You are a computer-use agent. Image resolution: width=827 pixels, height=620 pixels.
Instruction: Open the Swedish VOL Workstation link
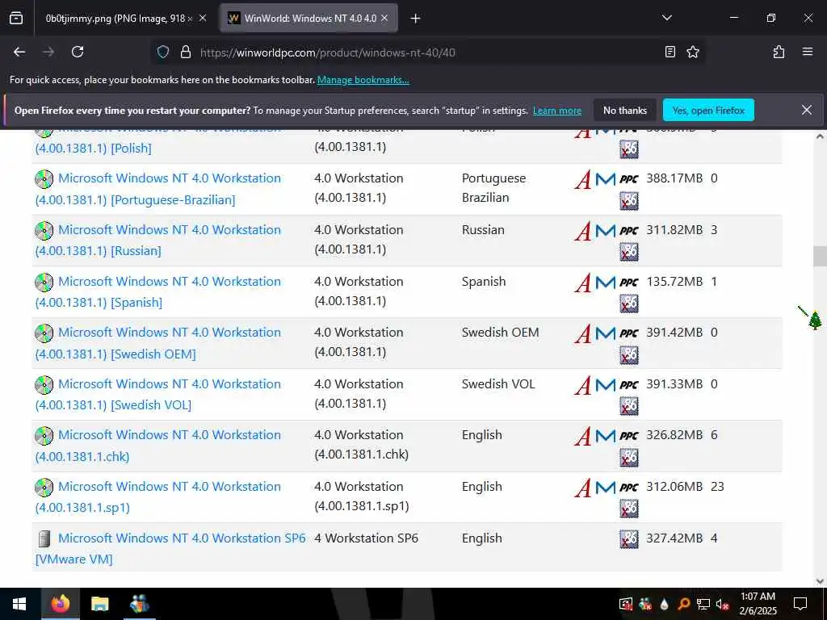pyautogui.click(x=157, y=394)
